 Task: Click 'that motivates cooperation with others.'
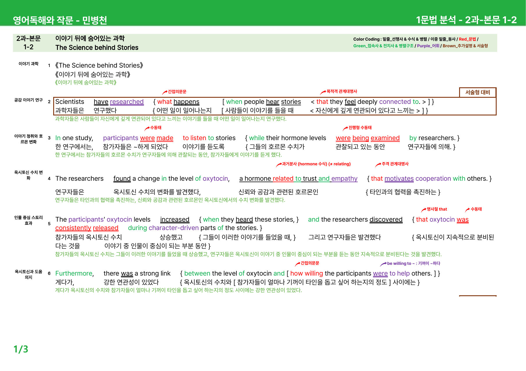click(429, 179)
